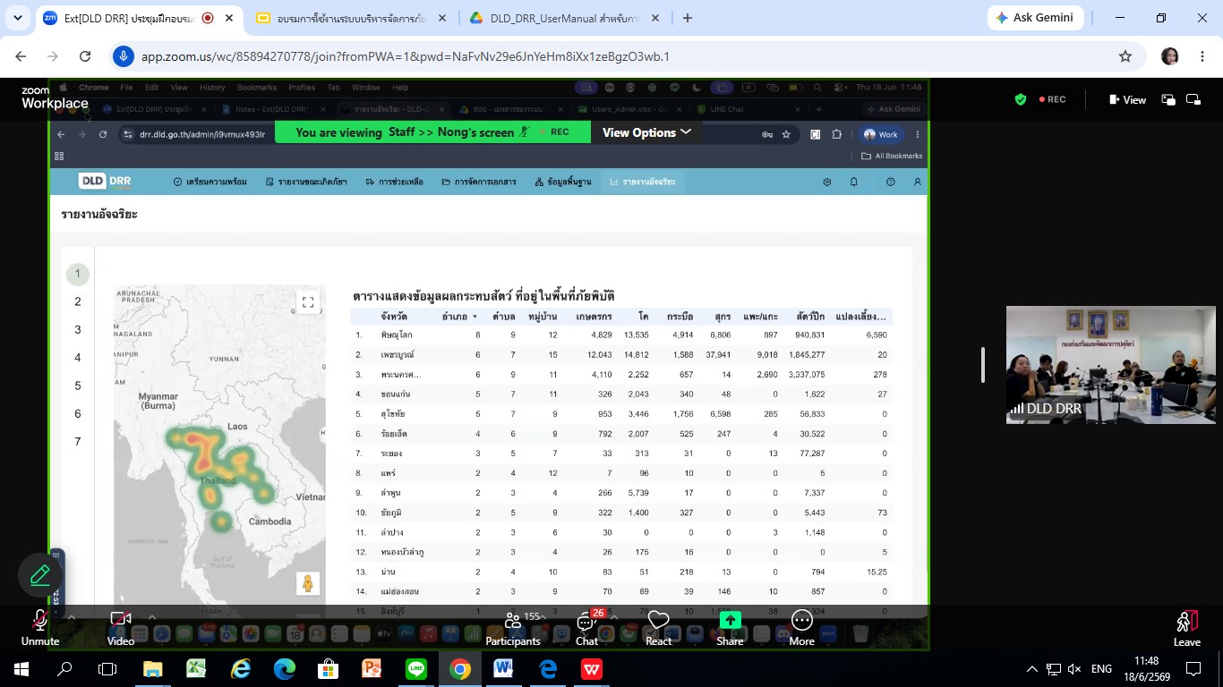Viewport: 1223px width, 687px height.
Task: Open a new Chrome tab
Action: [x=688, y=18]
